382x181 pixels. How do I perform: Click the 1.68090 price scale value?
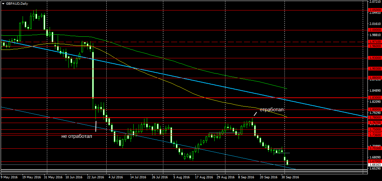(375, 157)
